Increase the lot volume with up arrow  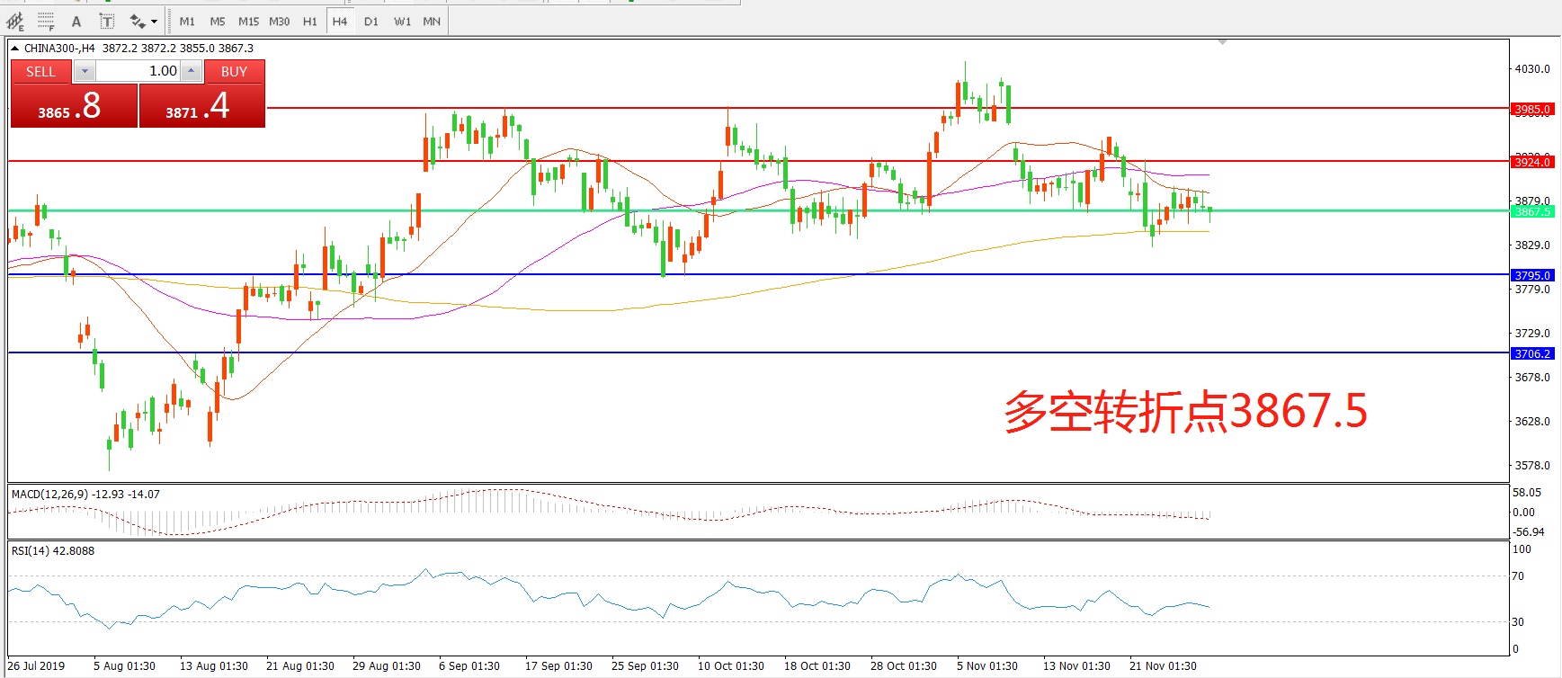pyautogui.click(x=191, y=71)
